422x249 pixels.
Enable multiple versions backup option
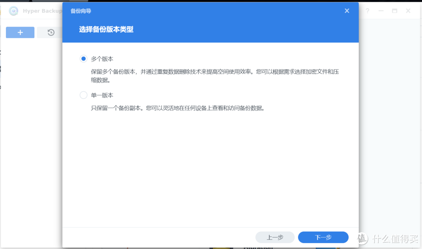[83, 58]
